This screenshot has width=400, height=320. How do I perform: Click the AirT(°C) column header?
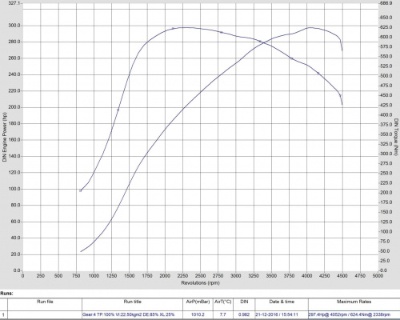[223, 302]
